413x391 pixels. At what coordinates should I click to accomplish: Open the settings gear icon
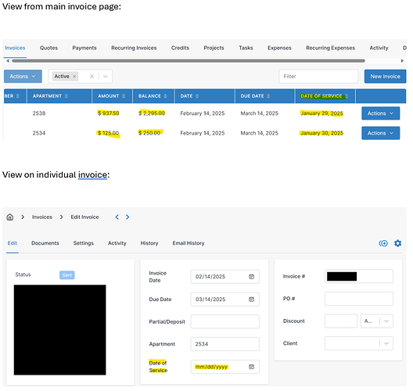397,243
